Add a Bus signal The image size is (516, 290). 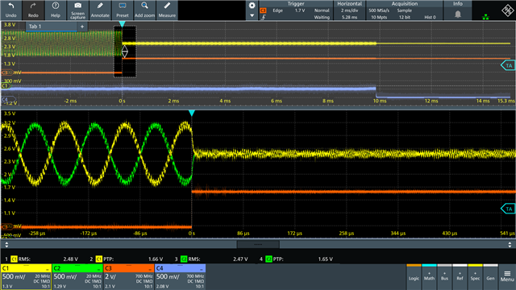pos(444,277)
